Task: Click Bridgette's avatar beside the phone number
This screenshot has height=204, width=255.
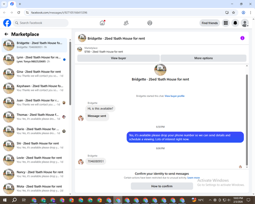Action: [81, 162]
